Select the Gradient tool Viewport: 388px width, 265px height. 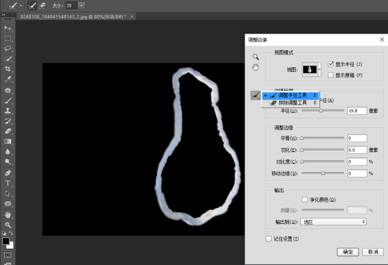8,141
